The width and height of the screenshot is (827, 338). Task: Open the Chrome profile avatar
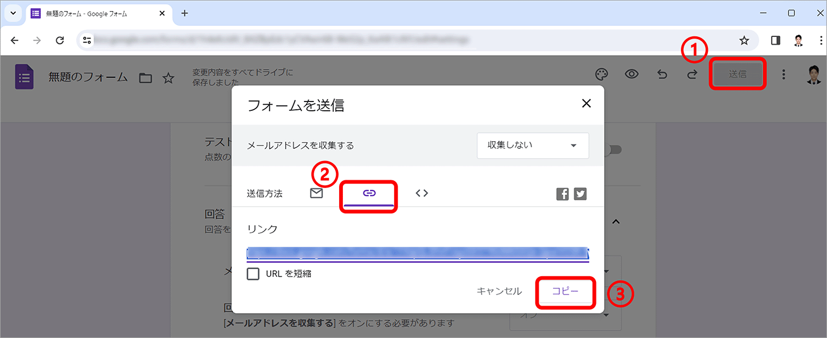click(x=798, y=40)
